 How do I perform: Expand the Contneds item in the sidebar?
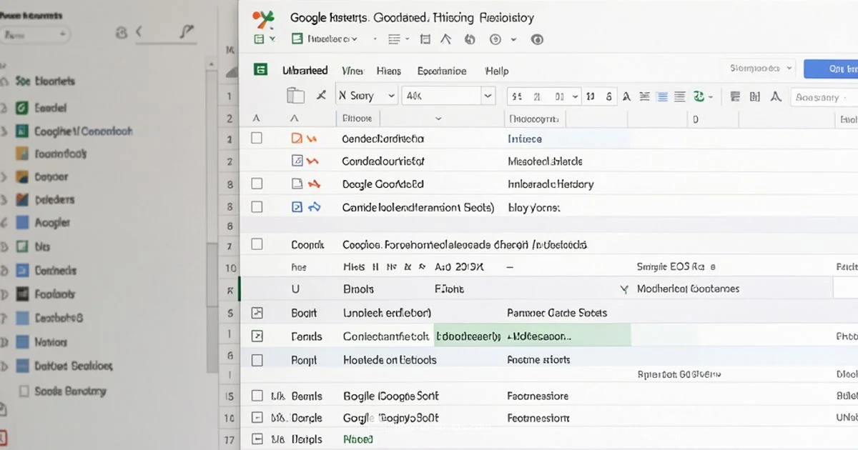(6, 271)
